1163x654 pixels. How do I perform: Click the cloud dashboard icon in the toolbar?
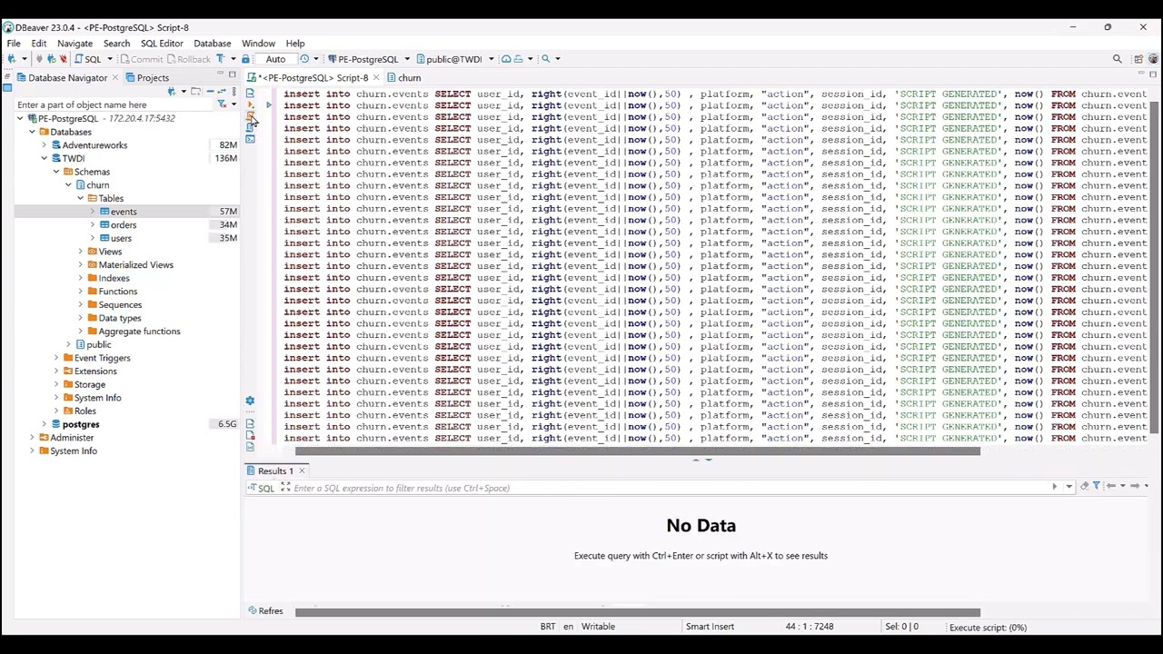coord(506,59)
